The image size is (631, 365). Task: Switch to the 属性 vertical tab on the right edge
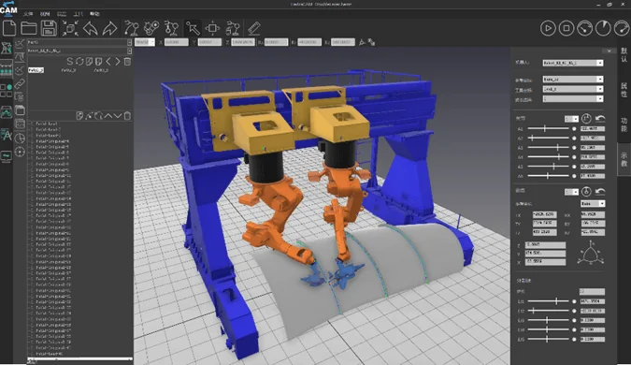[x=624, y=90]
